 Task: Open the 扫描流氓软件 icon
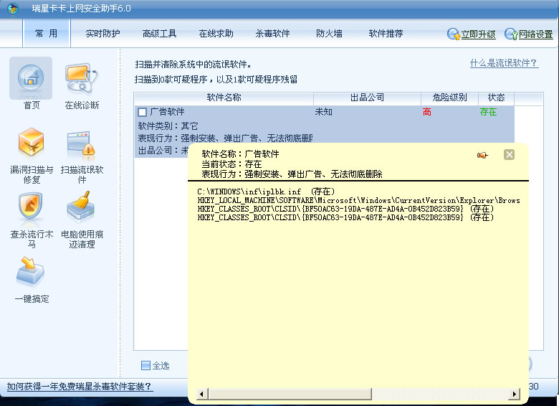(82, 143)
